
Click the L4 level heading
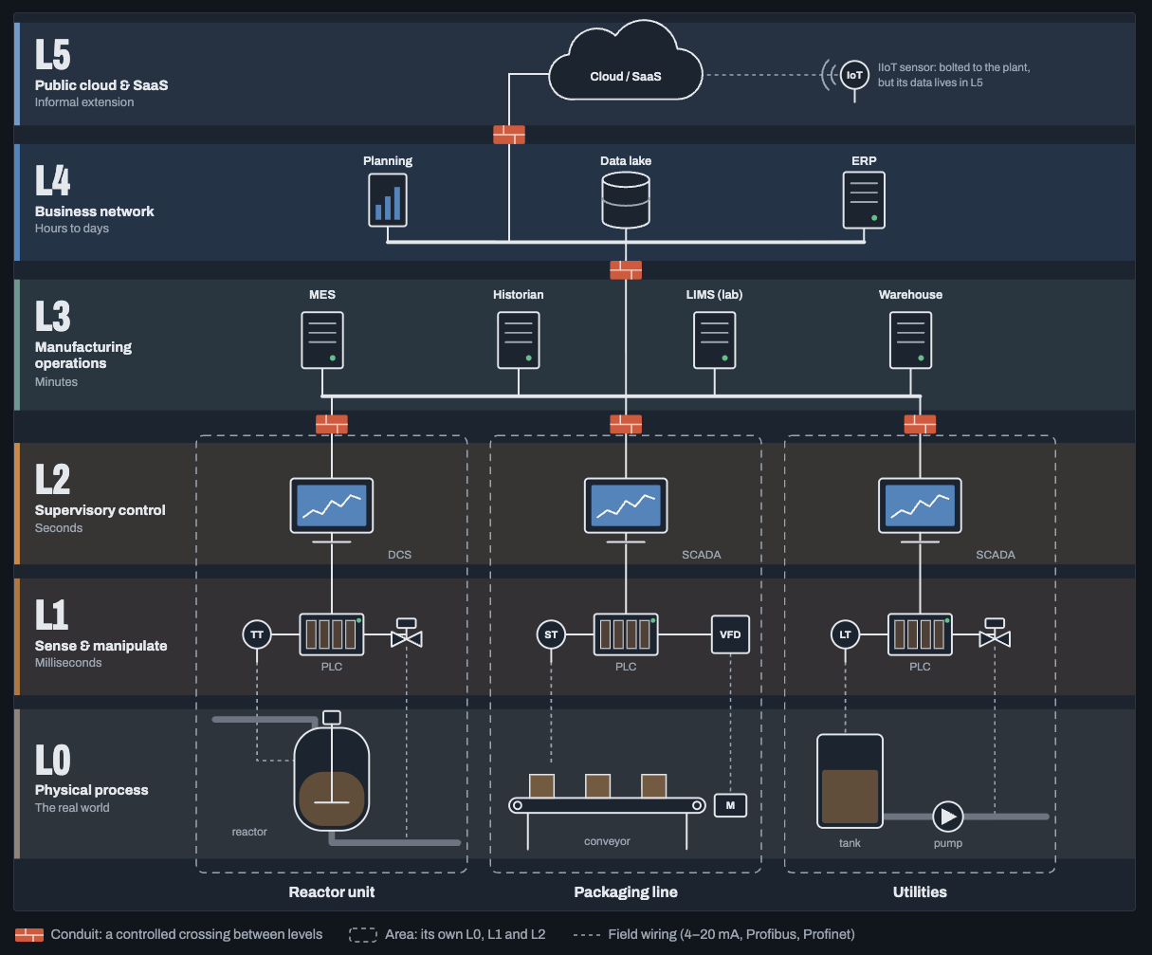(x=53, y=180)
